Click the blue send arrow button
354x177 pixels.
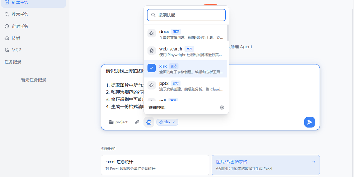309,122
